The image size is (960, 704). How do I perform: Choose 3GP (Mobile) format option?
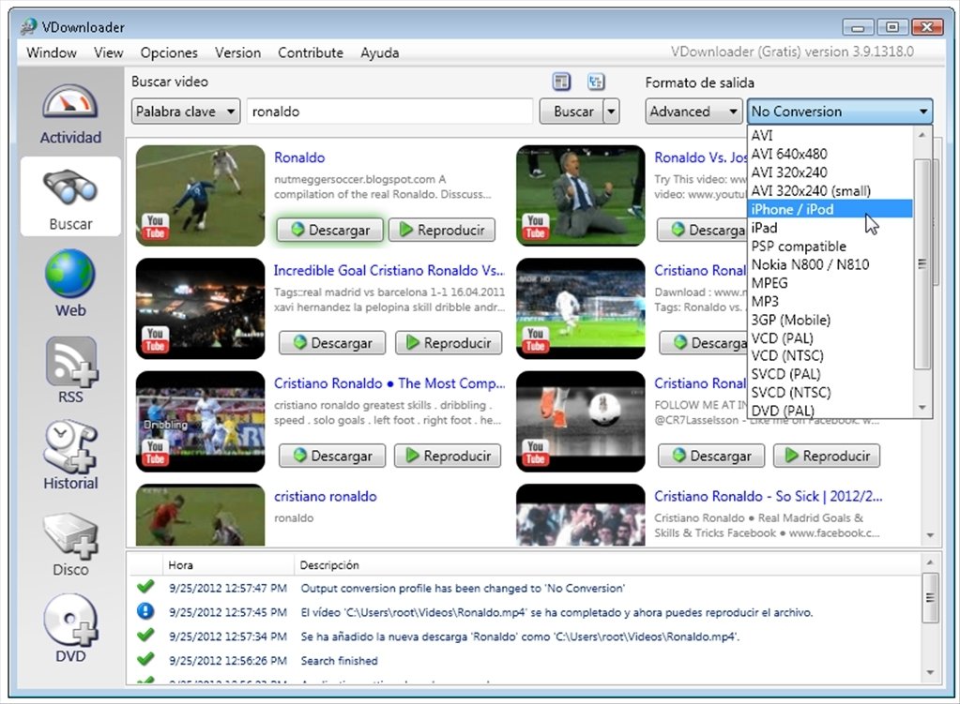tap(830, 320)
